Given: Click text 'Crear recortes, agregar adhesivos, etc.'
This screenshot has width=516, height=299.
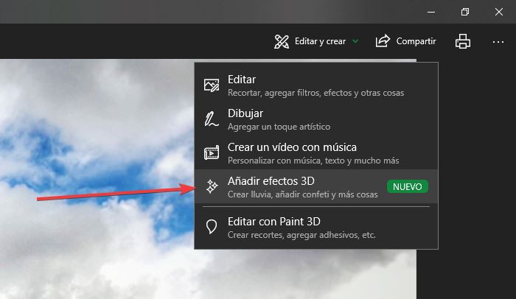Looking at the screenshot, I should click(x=301, y=235).
